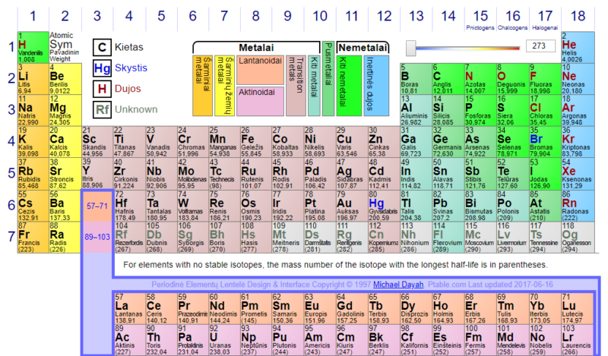The height and width of the screenshot is (356, 608).
Task: Click the temperature input field showing 273
Action: tap(540, 47)
